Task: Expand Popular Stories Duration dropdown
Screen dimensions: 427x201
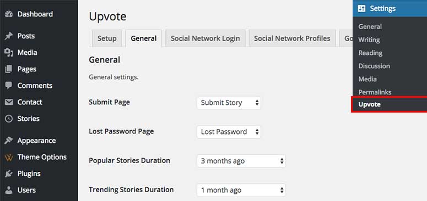Action: point(241,161)
